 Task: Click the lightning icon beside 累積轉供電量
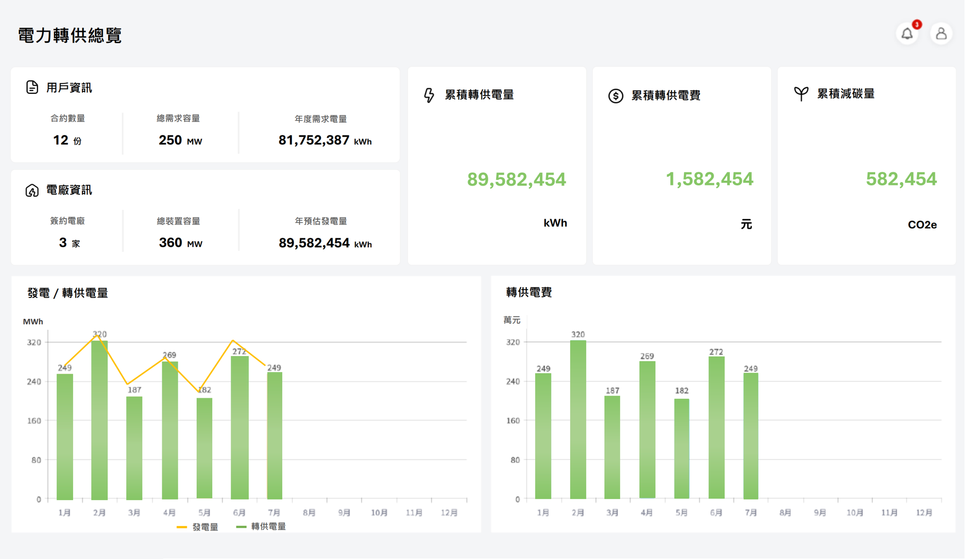429,95
